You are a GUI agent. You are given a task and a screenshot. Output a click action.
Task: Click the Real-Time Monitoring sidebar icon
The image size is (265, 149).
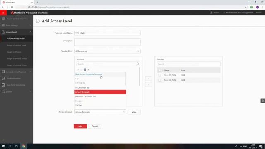pyautogui.click(x=3, y=85)
